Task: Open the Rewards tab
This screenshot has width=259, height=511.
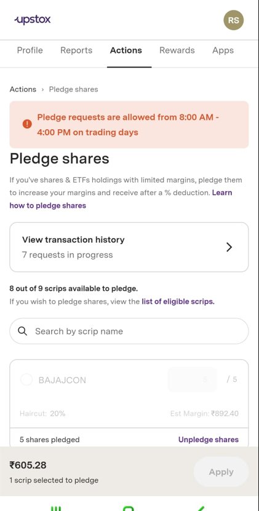Action: tap(177, 50)
